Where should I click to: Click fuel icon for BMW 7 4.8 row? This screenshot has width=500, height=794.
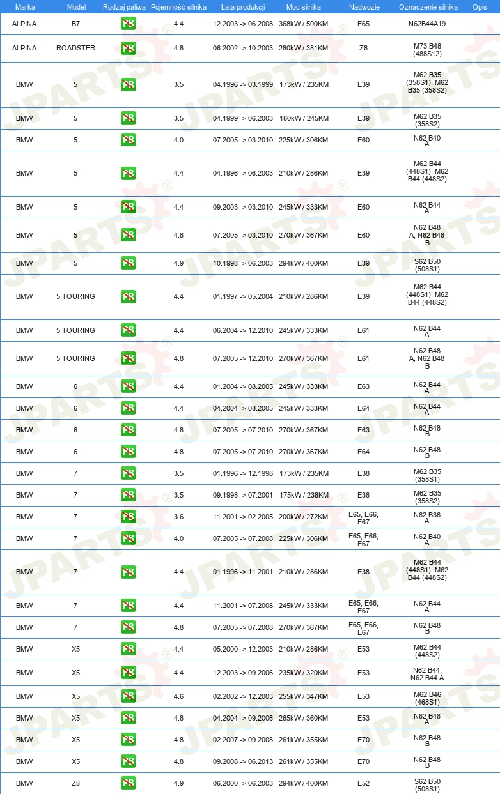pyautogui.click(x=128, y=627)
